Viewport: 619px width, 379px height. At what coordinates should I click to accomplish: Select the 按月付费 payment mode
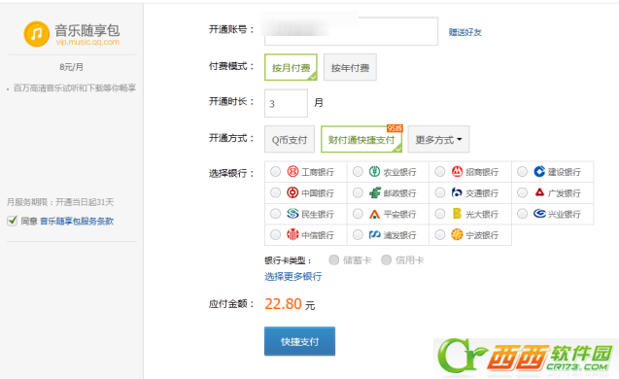tap(291, 67)
